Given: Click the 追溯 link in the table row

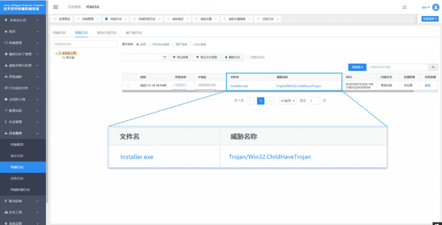Looking at the screenshot, I should 427,85.
